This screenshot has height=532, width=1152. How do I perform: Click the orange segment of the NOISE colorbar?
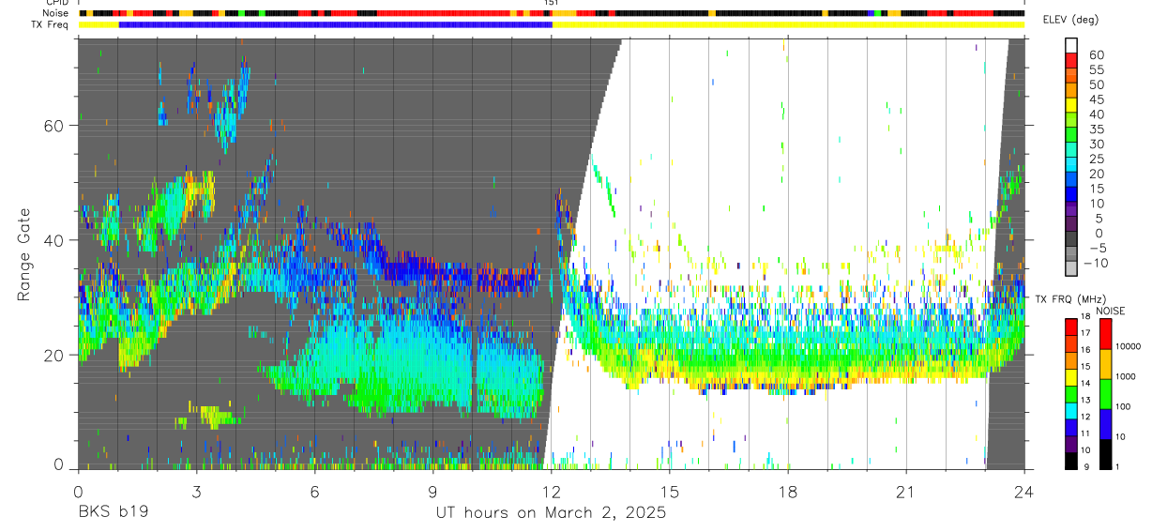tap(1105, 364)
